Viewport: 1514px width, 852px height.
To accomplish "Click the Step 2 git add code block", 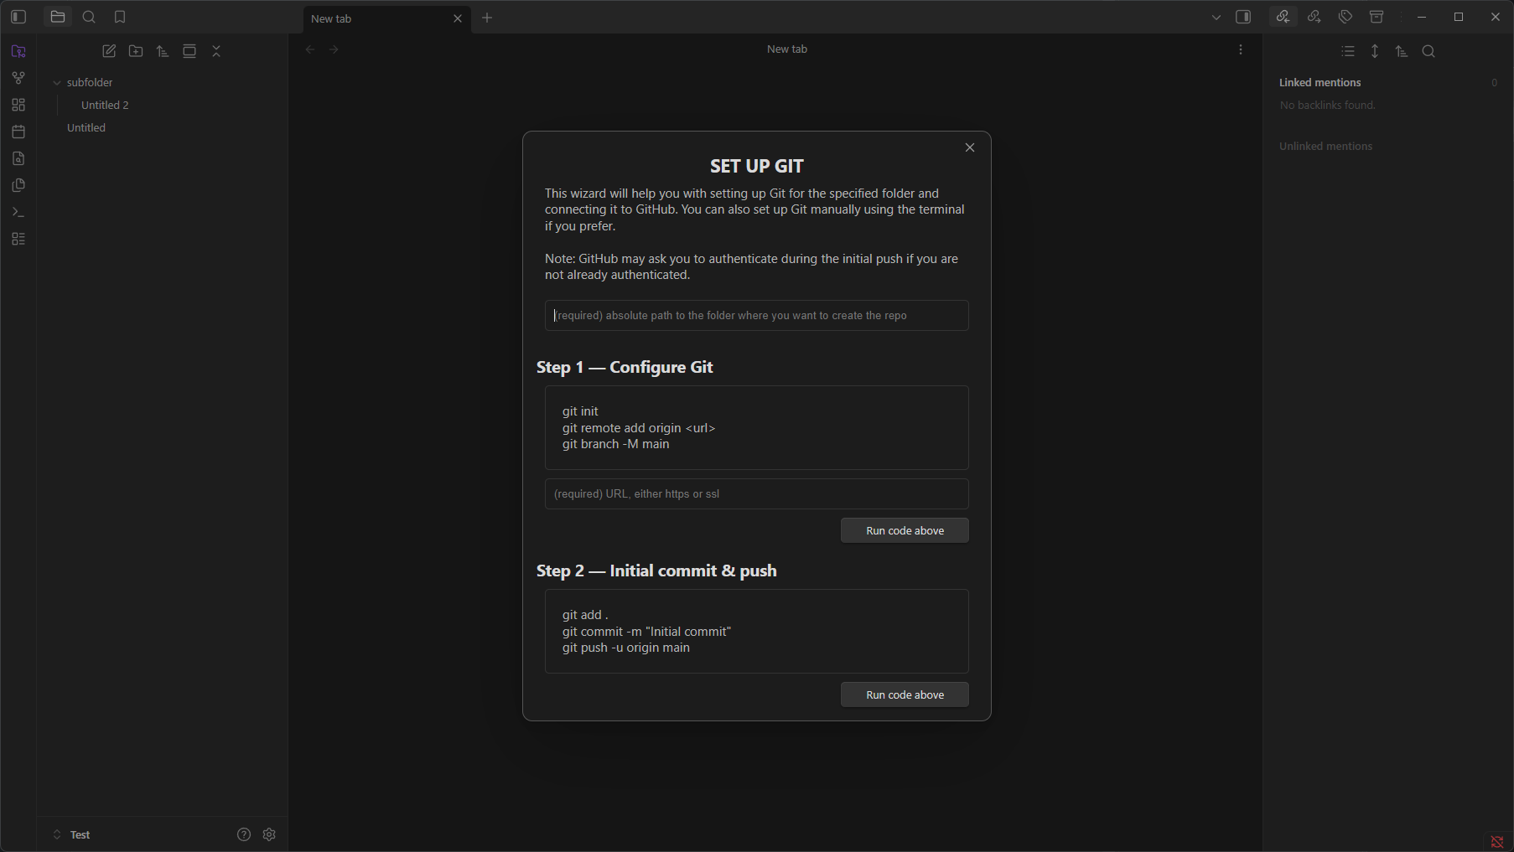I will click(x=757, y=631).
